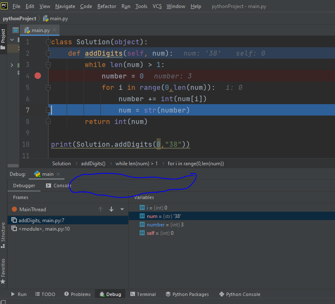Open the Favorites tool window
The image size is (335, 304).
tap(3, 271)
